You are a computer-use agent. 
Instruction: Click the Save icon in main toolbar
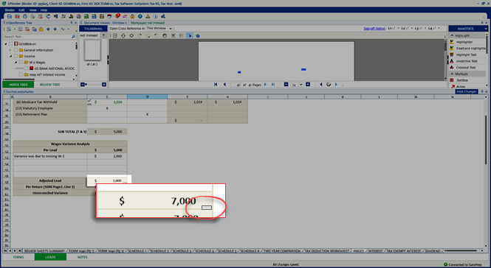click(10, 16)
